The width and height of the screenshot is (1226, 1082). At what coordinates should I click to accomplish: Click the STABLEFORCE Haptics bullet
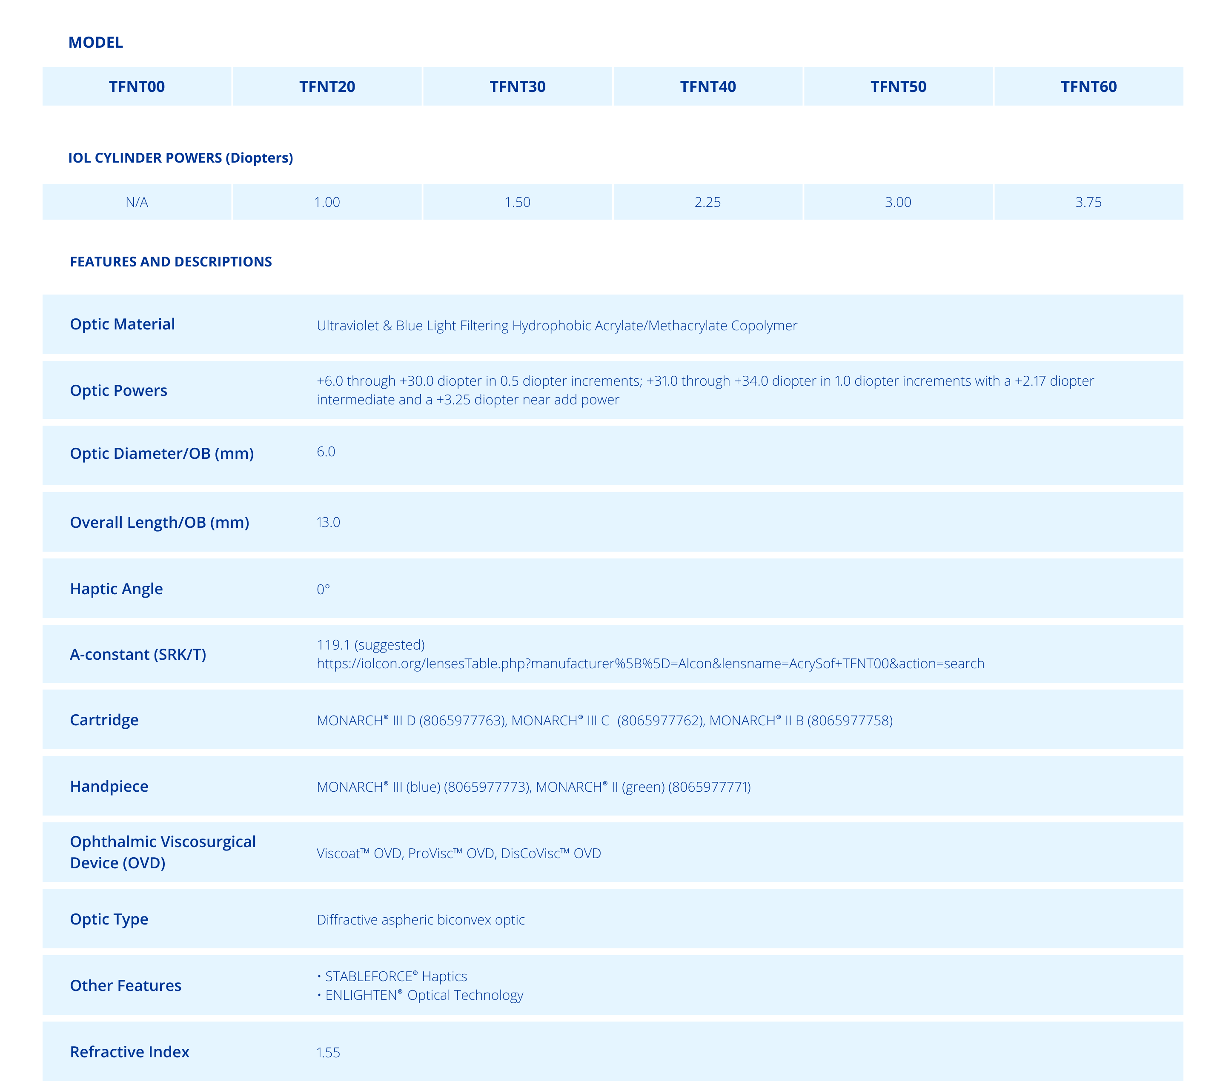[392, 976]
